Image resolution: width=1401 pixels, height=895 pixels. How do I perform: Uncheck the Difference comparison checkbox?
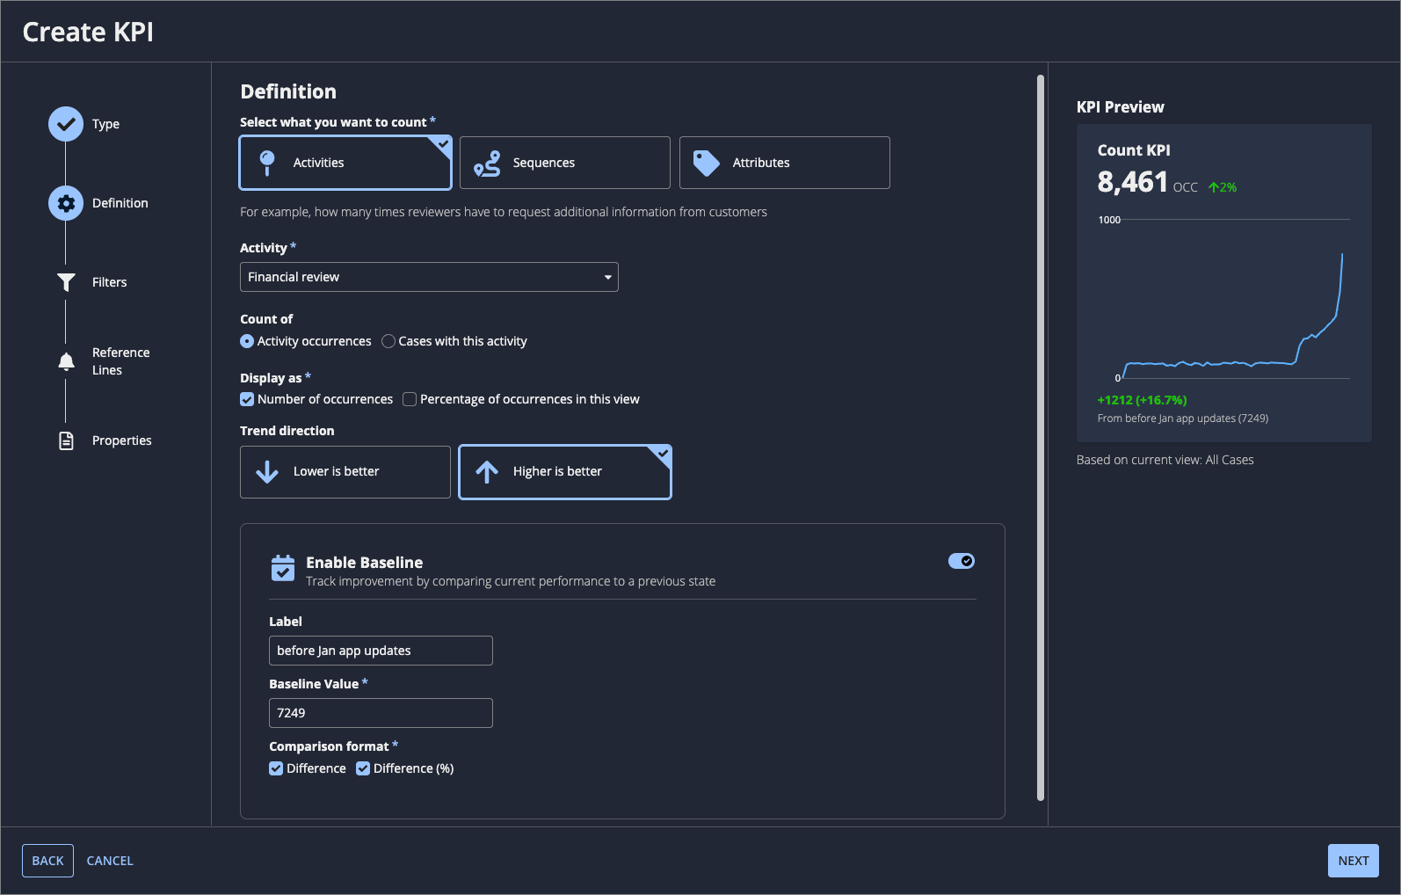coord(276,768)
